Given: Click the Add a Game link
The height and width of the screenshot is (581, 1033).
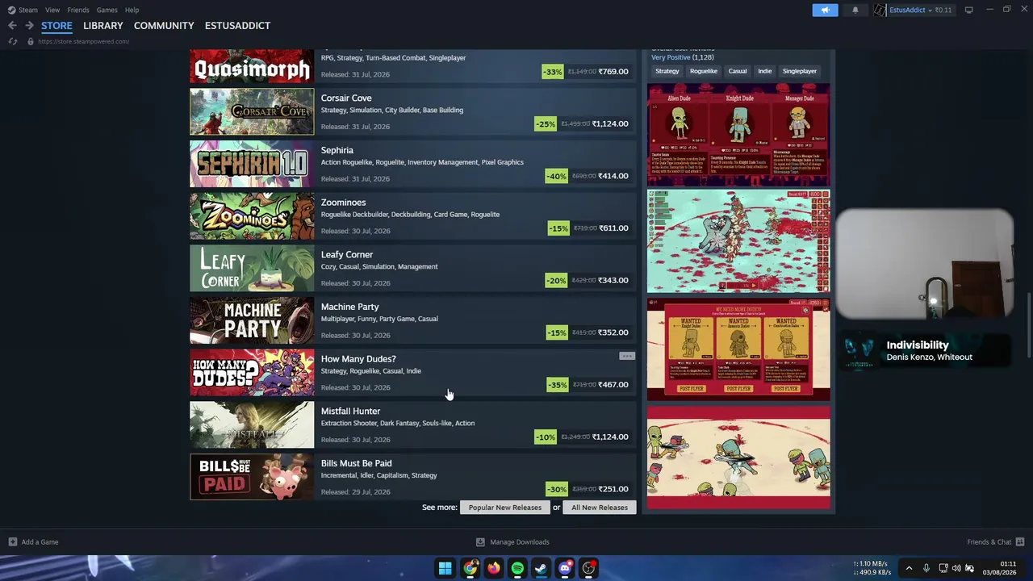Looking at the screenshot, I should tap(40, 542).
